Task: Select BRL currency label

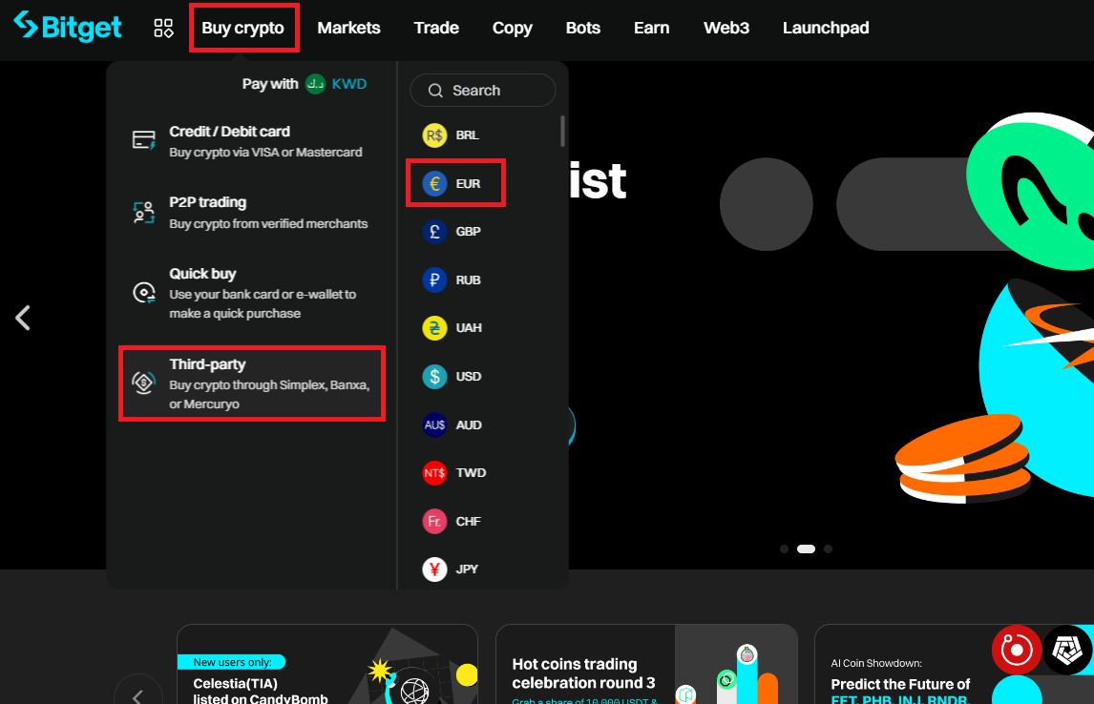Action: [x=468, y=135]
